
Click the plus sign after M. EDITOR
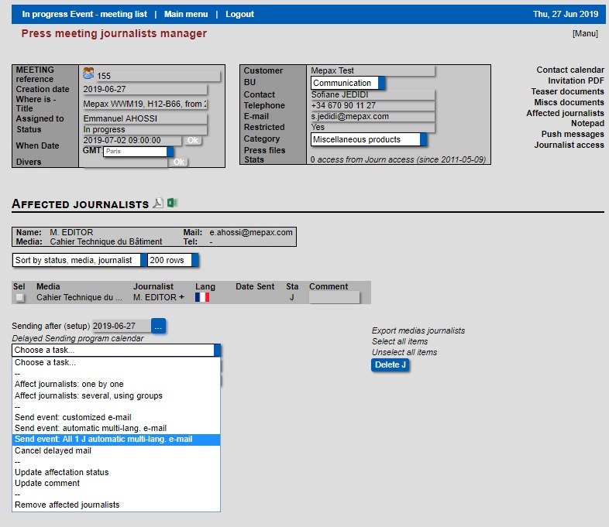pyautogui.click(x=182, y=297)
